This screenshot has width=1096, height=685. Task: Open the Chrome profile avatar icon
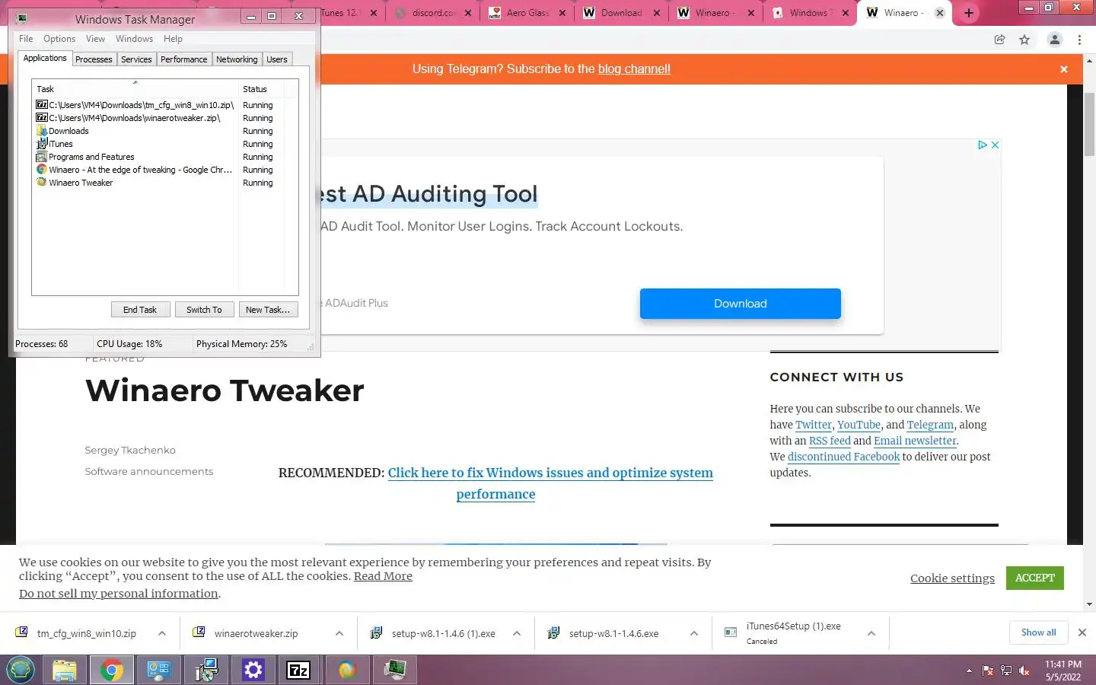click(1054, 40)
